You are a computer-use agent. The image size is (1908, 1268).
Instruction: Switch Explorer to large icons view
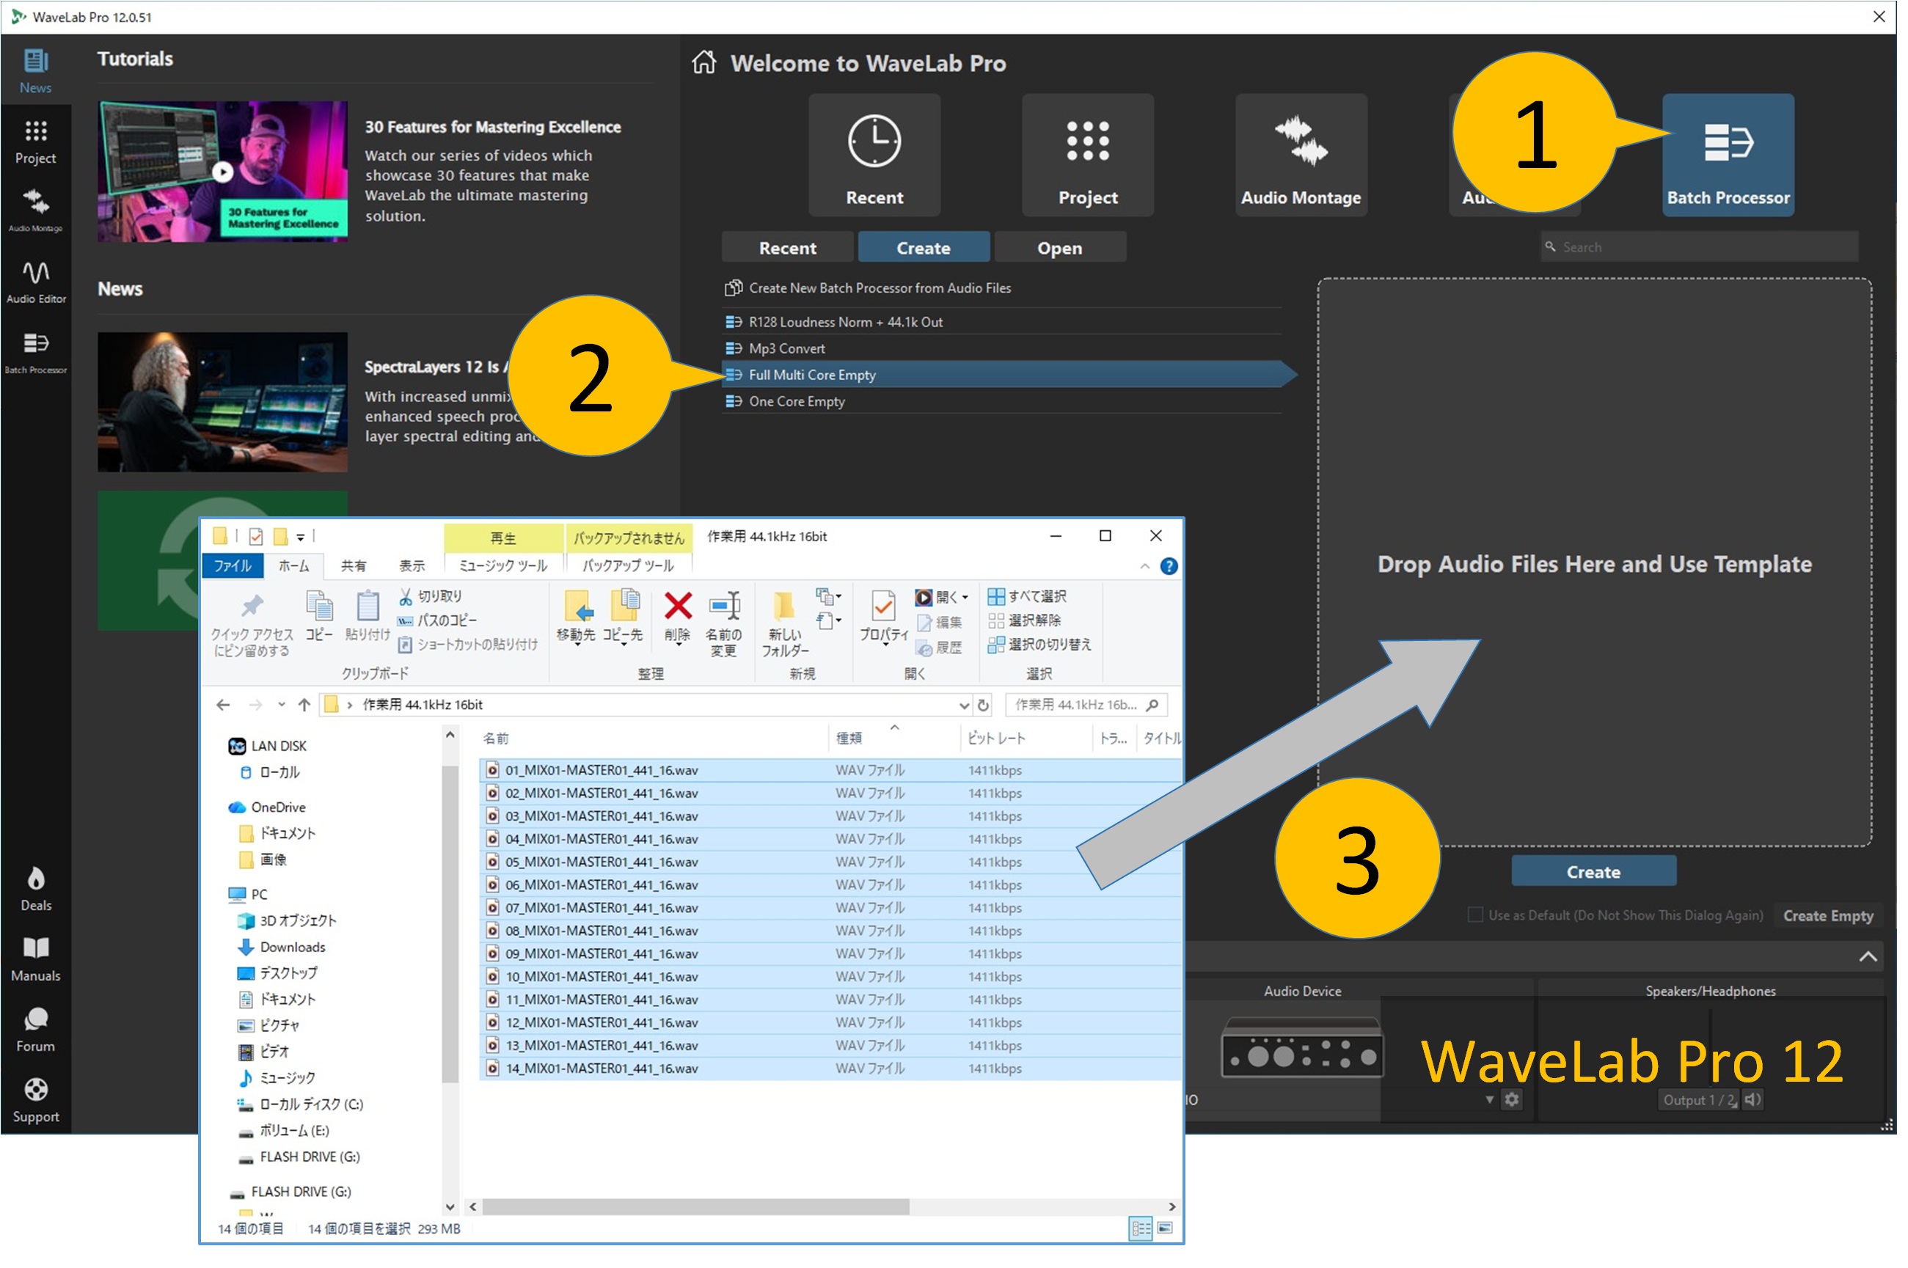click(1166, 1228)
